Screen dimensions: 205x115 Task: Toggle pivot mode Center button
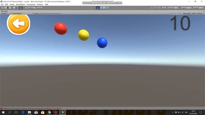pyautogui.click(x=30, y=8)
